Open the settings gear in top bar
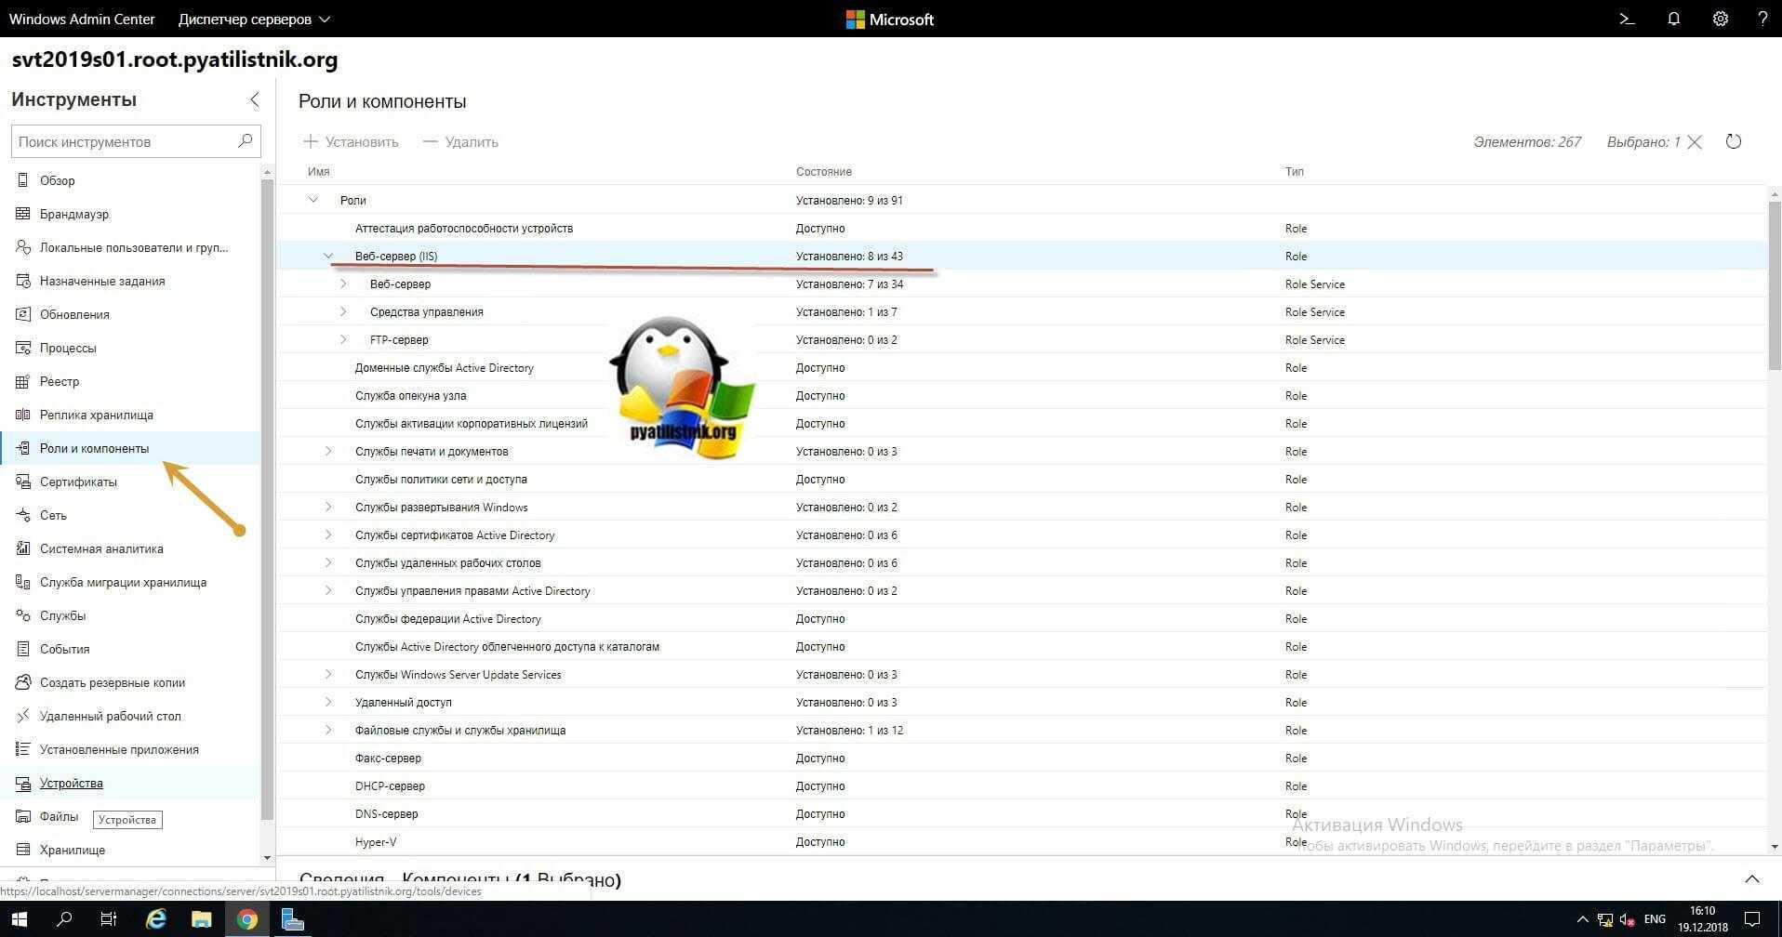Image resolution: width=1782 pixels, height=937 pixels. pos(1720,19)
